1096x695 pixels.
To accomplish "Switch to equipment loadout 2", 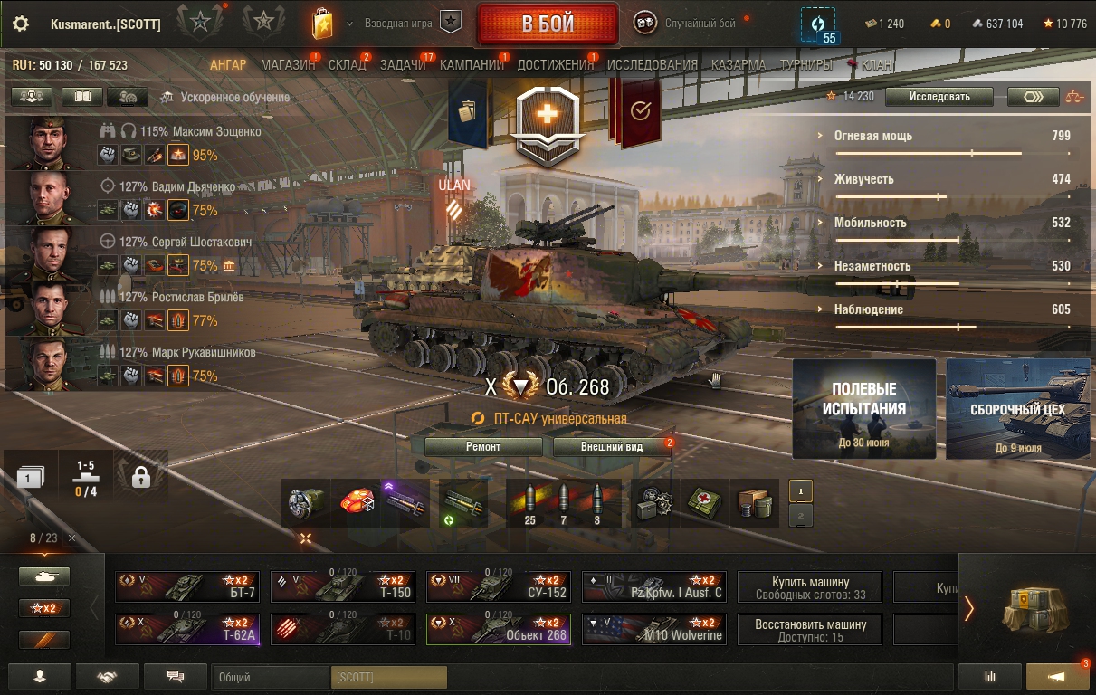I will [801, 517].
